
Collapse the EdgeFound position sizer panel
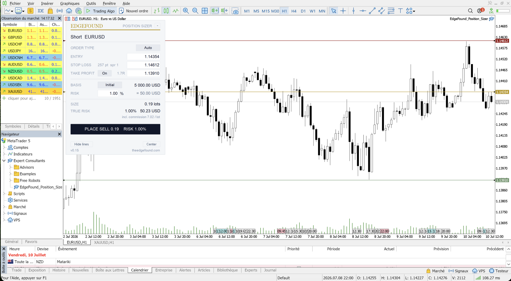pyautogui.click(x=157, y=26)
